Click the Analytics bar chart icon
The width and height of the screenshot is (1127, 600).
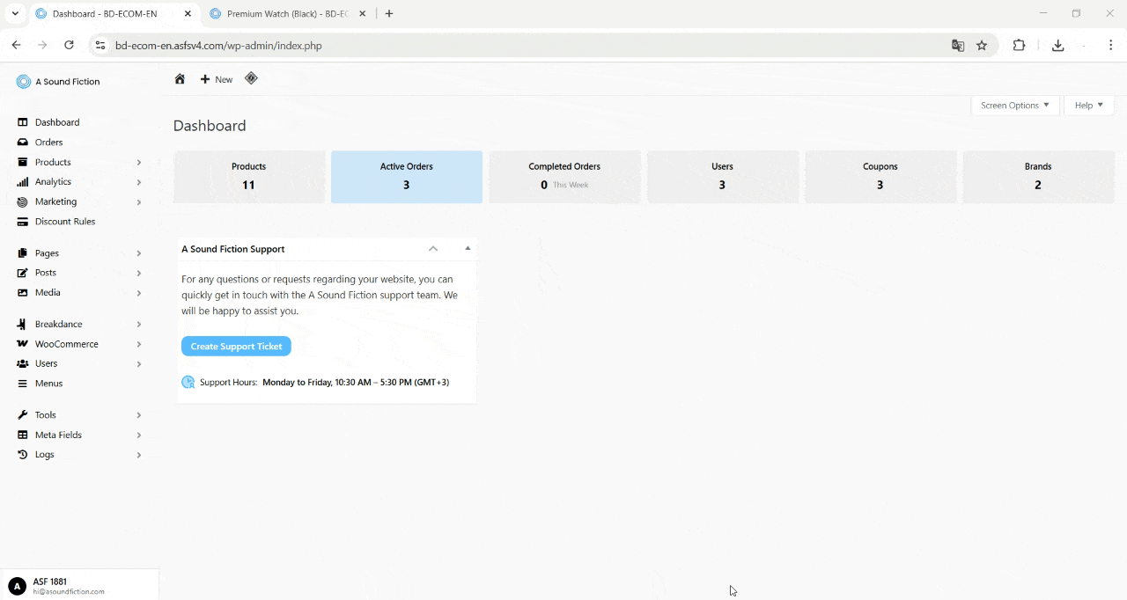(23, 182)
